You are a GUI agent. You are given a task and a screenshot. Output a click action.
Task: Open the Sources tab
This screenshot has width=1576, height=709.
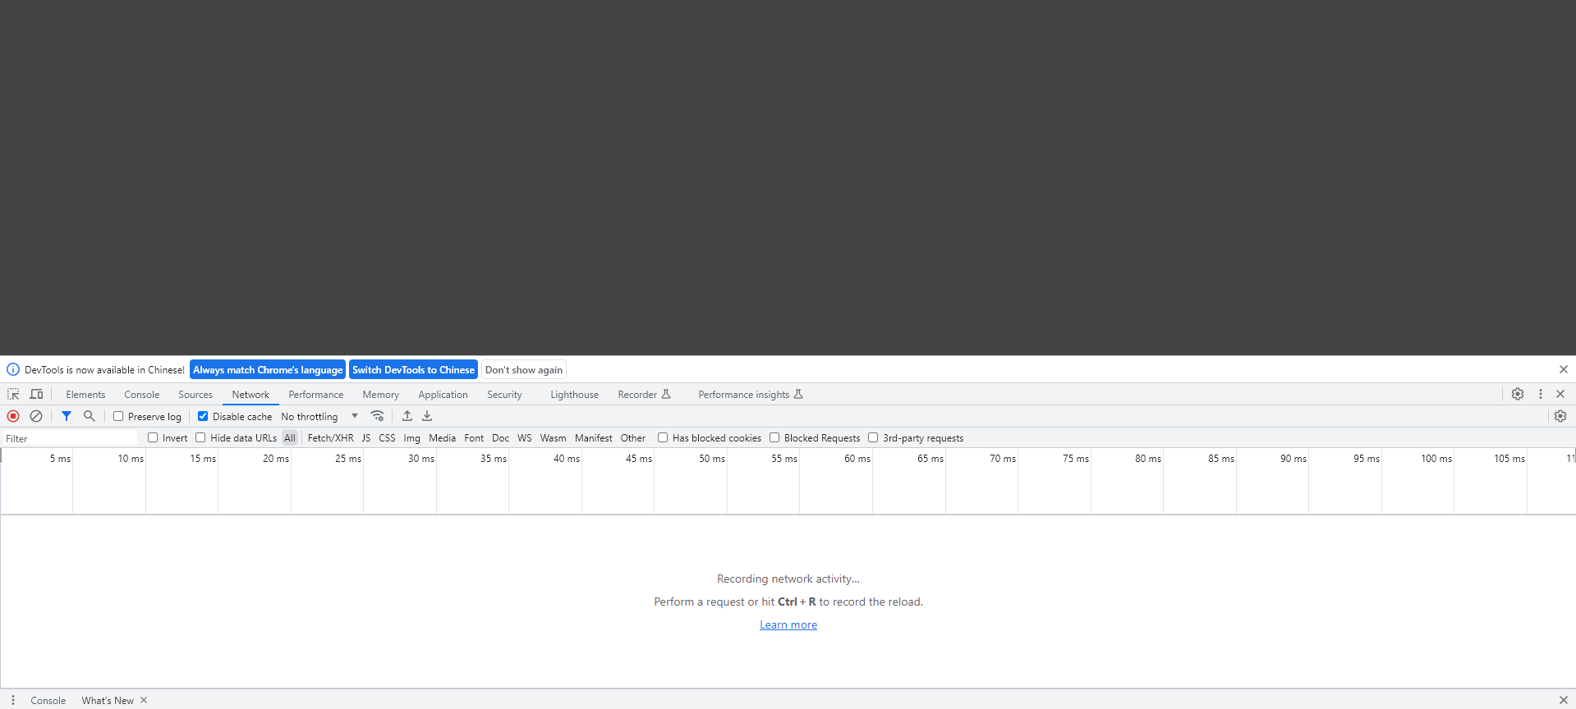pyautogui.click(x=195, y=395)
